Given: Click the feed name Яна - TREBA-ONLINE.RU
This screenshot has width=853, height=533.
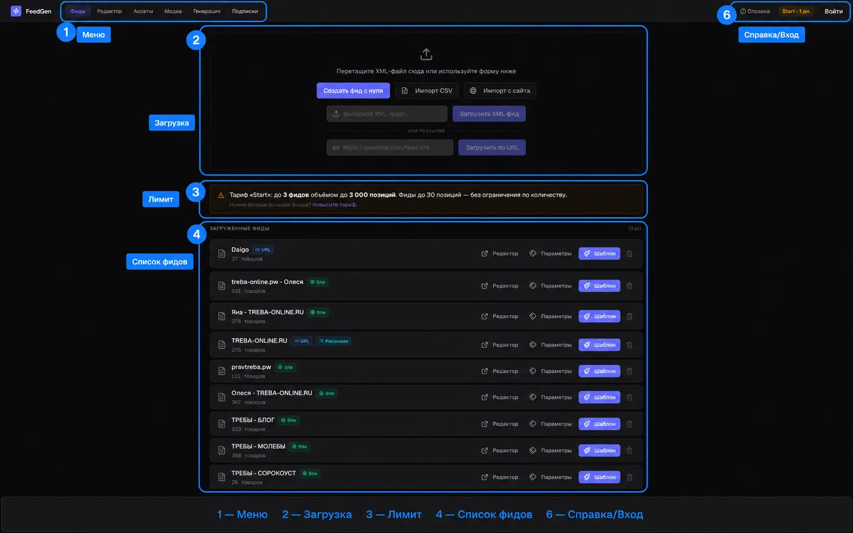Looking at the screenshot, I should [x=268, y=312].
